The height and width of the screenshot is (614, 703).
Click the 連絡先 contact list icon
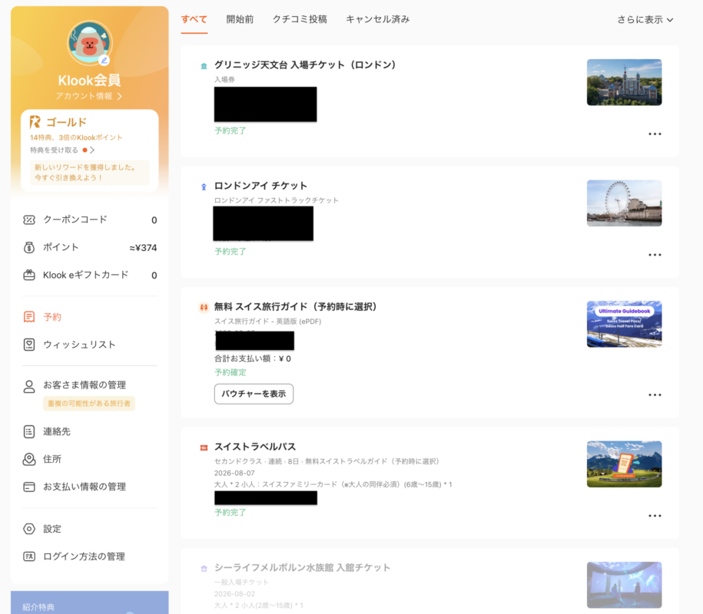[x=29, y=432]
